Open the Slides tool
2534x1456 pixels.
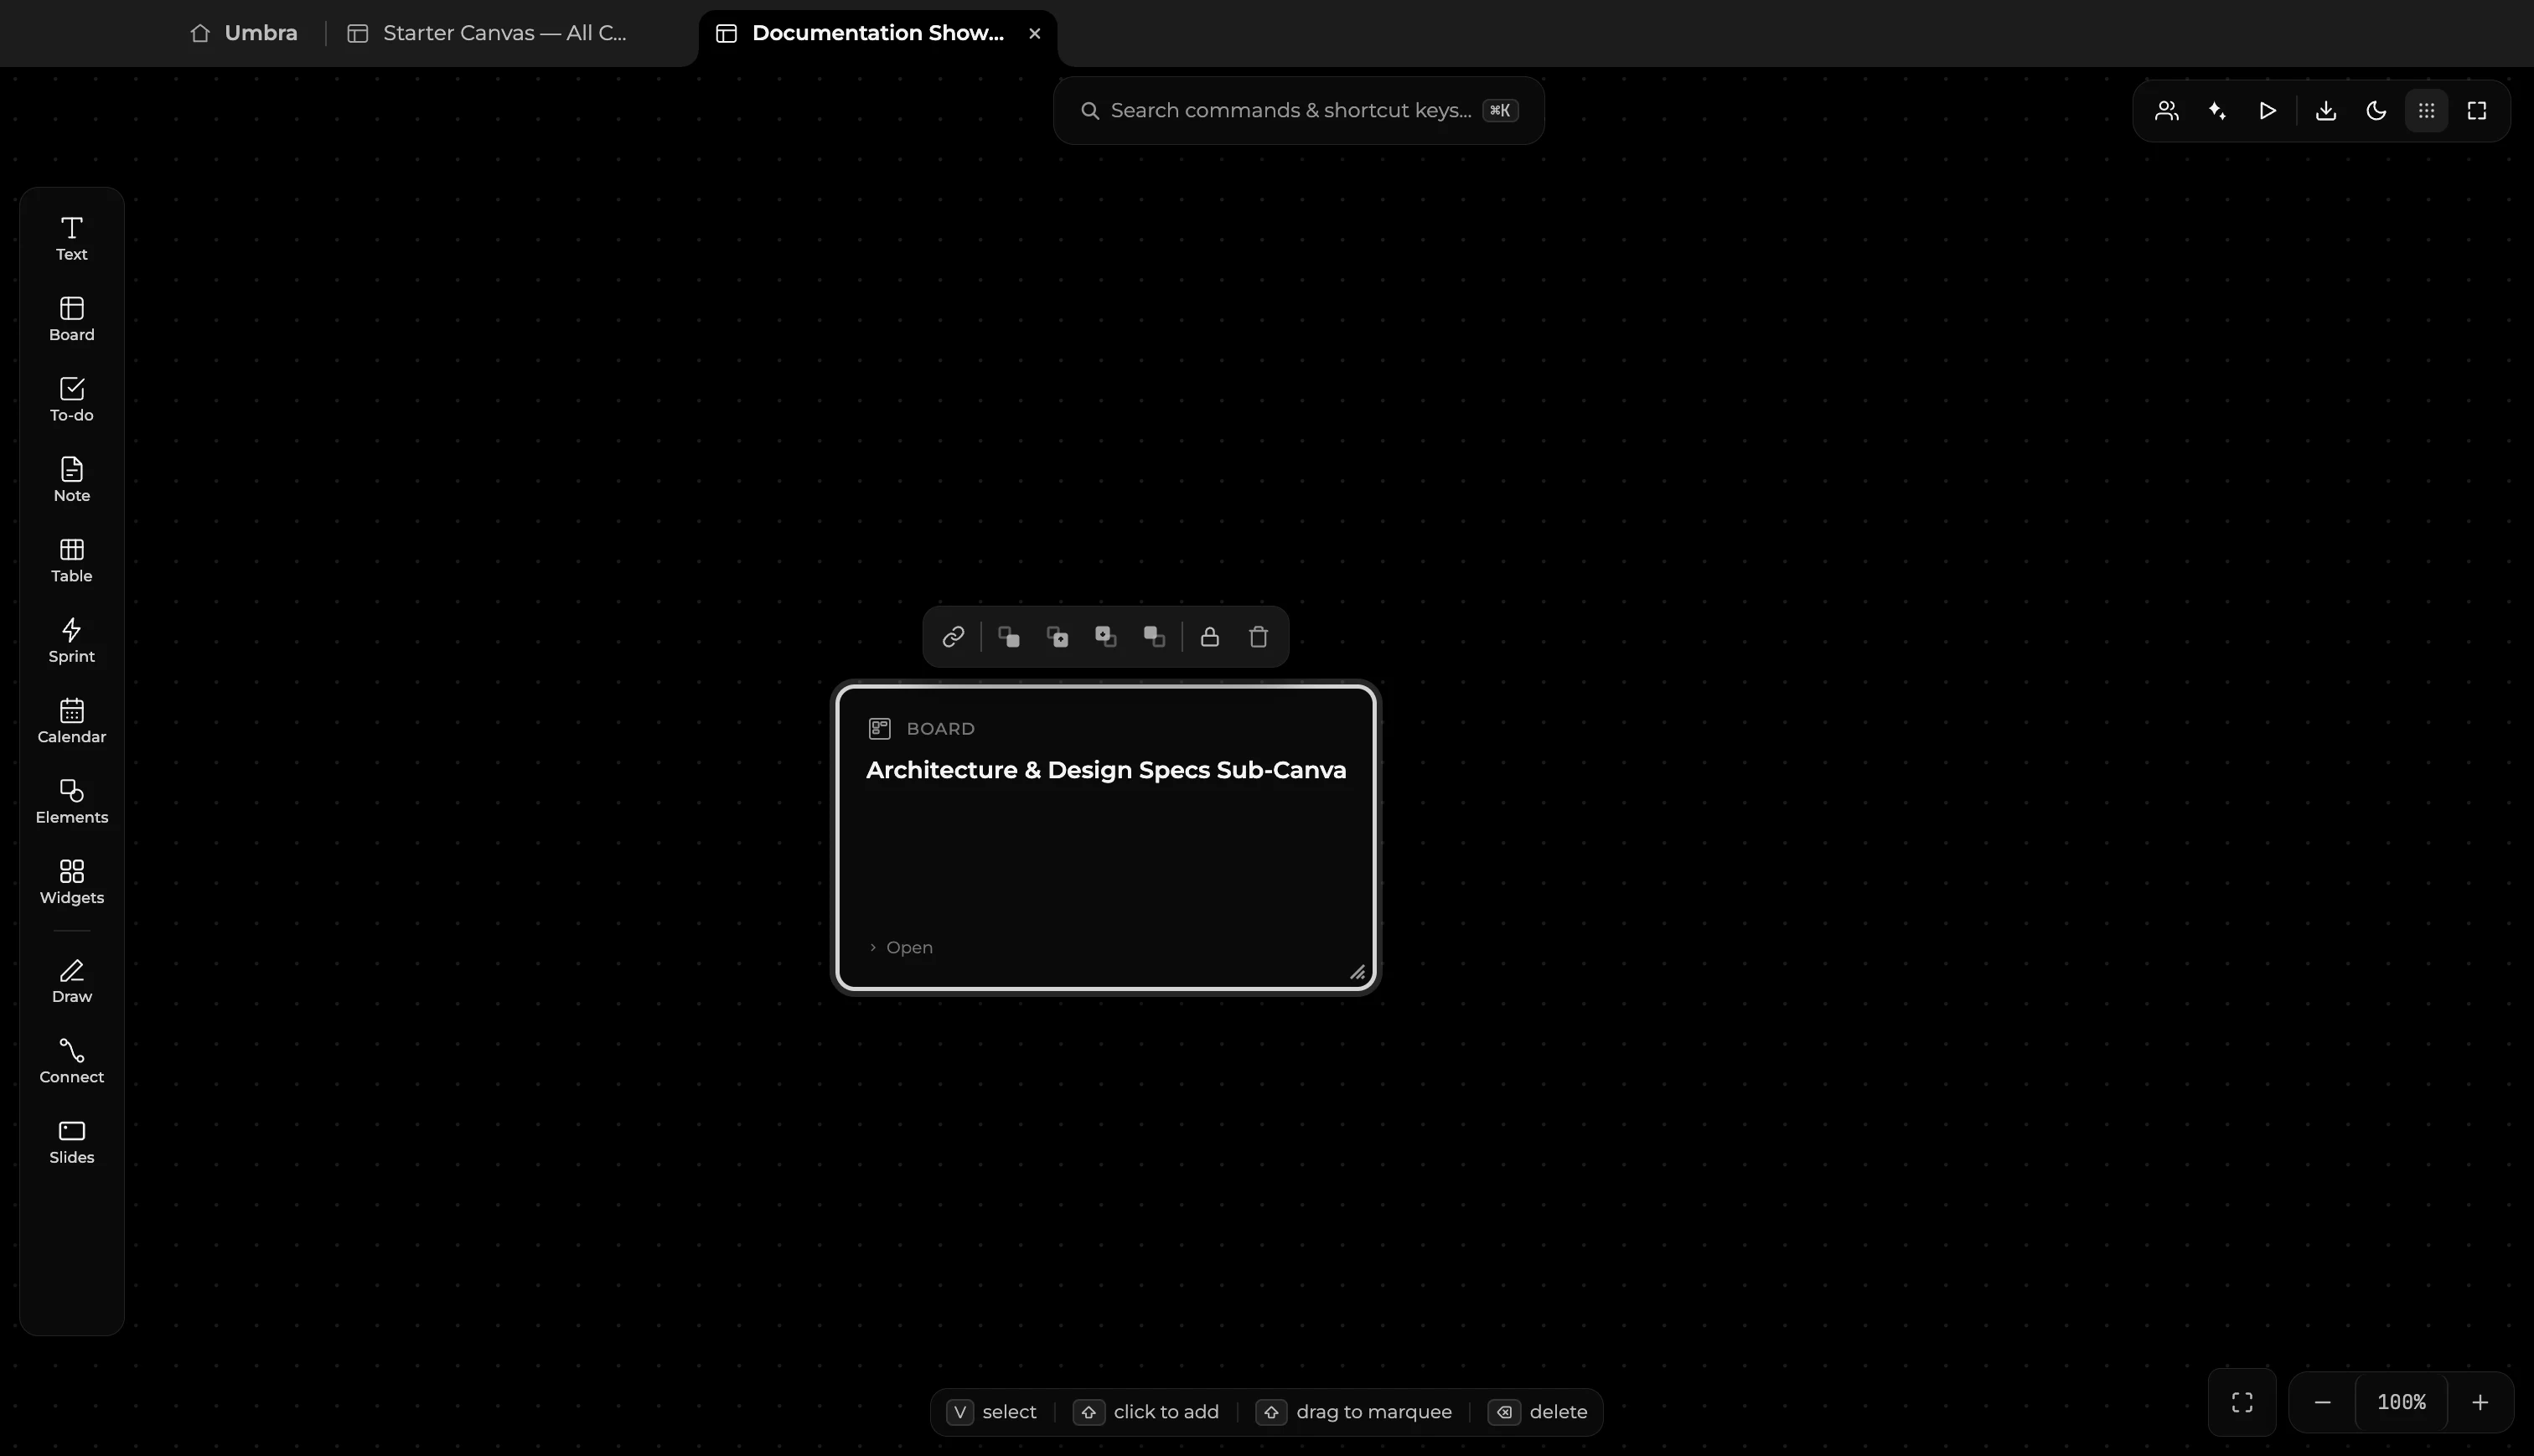71,1142
